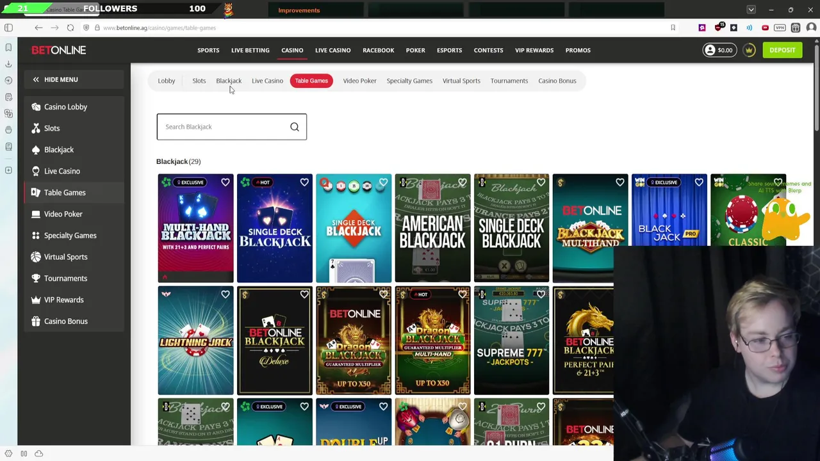The width and height of the screenshot is (820, 461).
Task: Select the Slots category tab
Action: click(199, 81)
